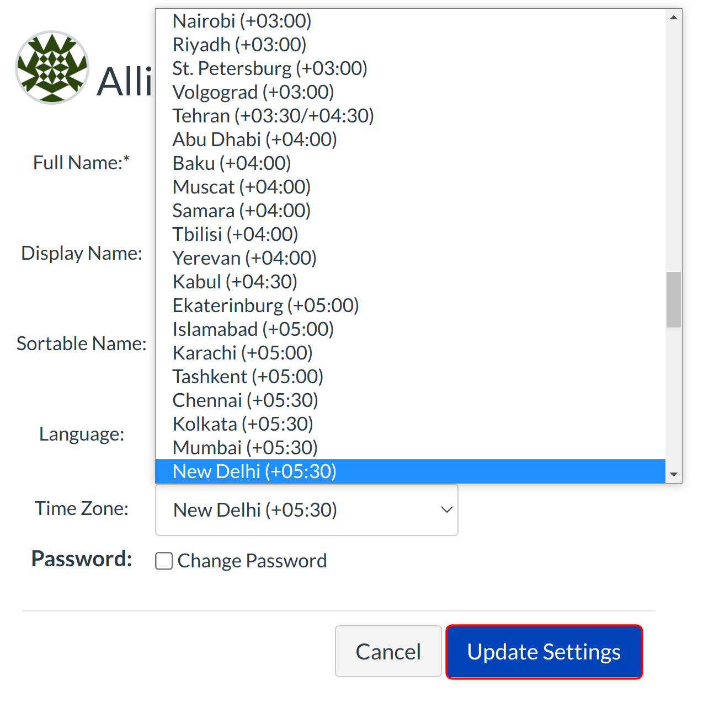
Task: Select Kabul (+04:30) from list
Action: (x=235, y=282)
